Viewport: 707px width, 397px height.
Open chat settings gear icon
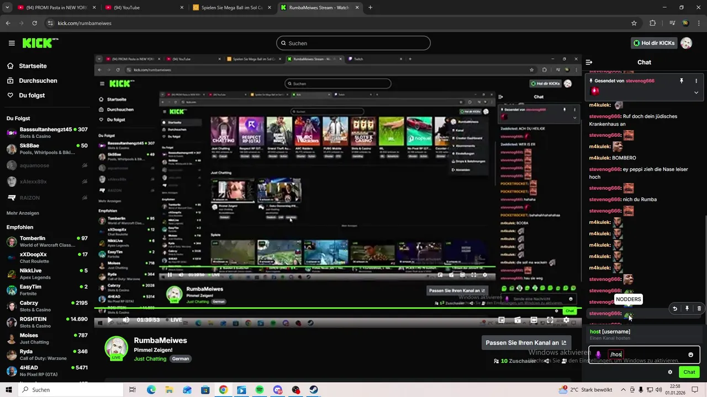[670, 372]
